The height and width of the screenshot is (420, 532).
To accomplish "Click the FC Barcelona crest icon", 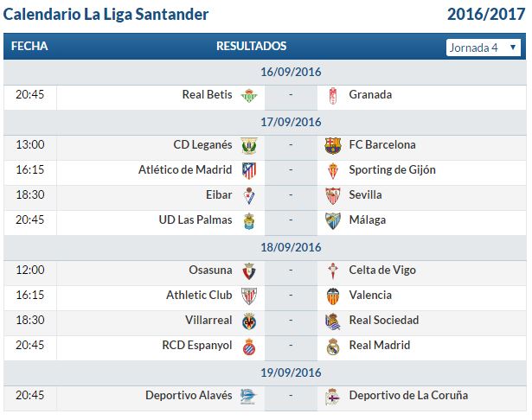I will [x=333, y=146].
